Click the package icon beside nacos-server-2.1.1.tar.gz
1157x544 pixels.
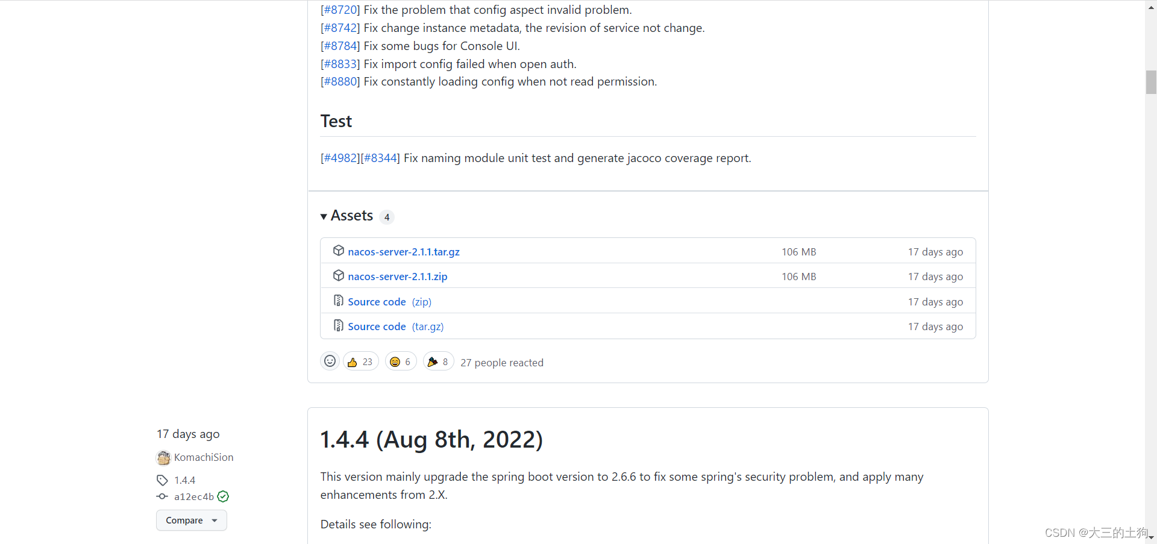[x=339, y=251]
